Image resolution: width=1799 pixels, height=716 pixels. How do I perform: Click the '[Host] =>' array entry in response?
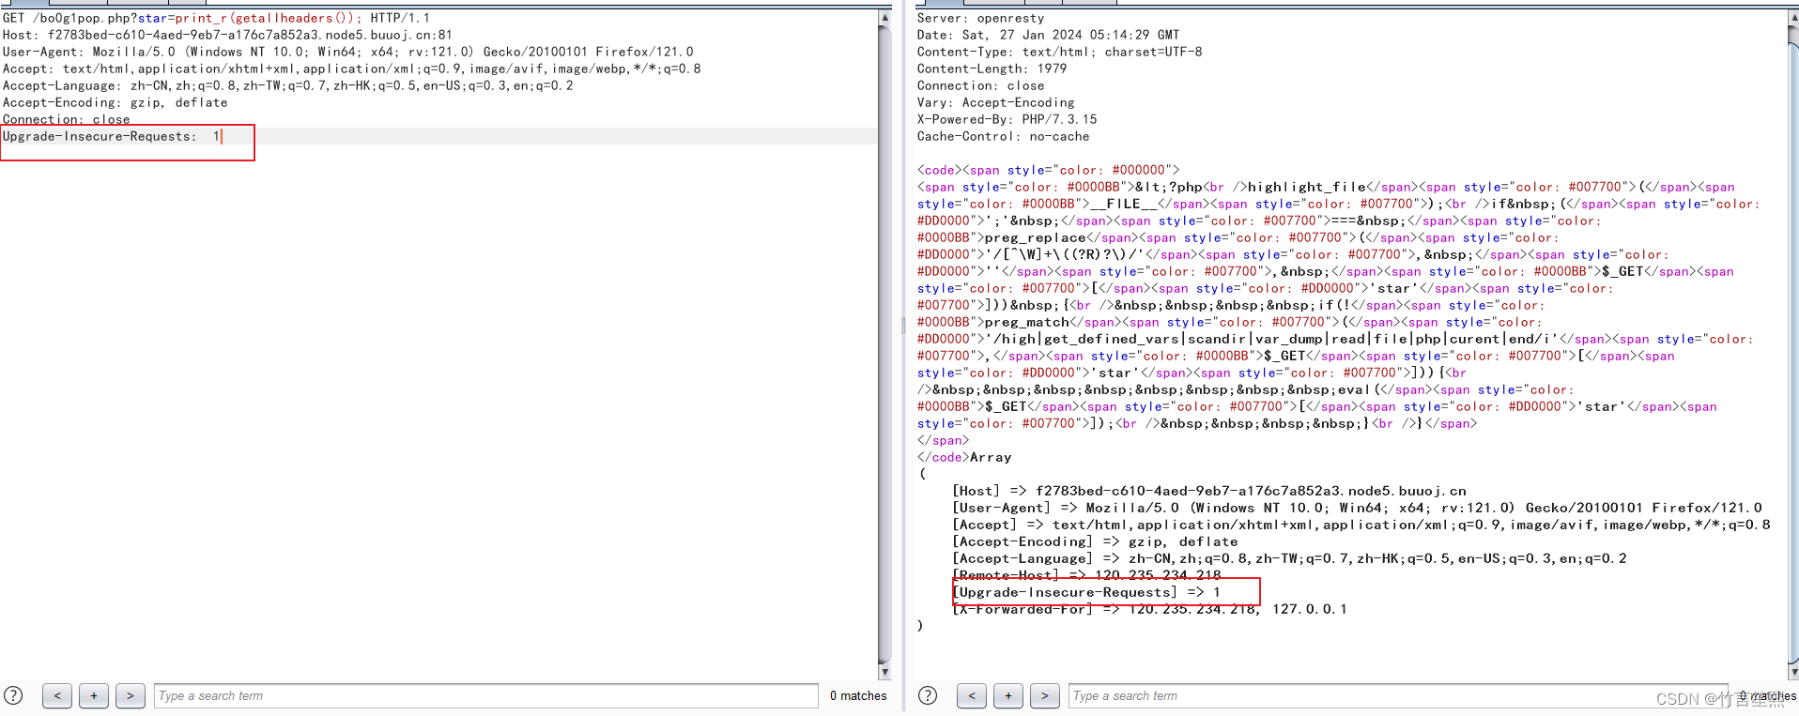point(1209,491)
